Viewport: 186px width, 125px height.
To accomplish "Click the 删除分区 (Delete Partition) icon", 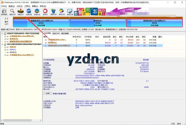I will [53, 11].
